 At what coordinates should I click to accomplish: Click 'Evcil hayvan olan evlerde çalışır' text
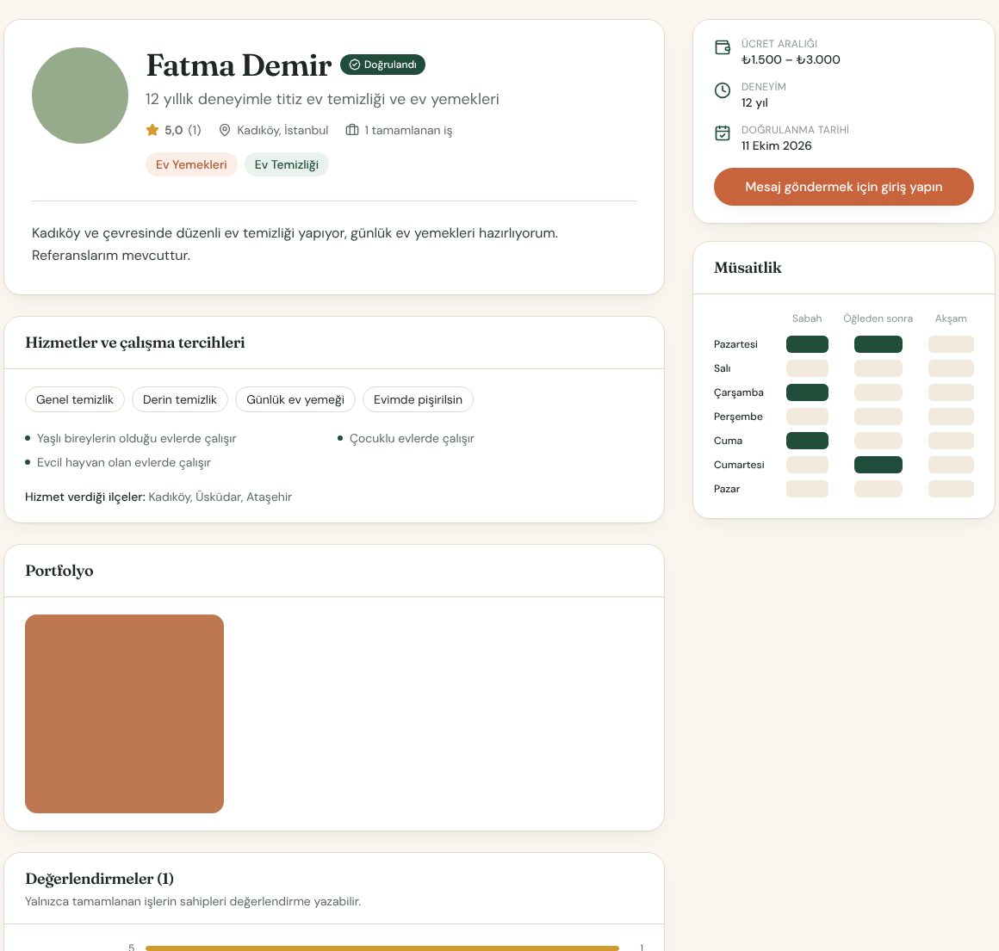tap(124, 463)
